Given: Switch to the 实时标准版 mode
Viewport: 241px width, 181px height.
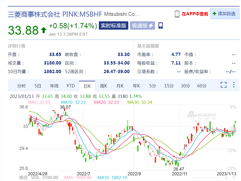Looking at the screenshot, I should point(113,25).
